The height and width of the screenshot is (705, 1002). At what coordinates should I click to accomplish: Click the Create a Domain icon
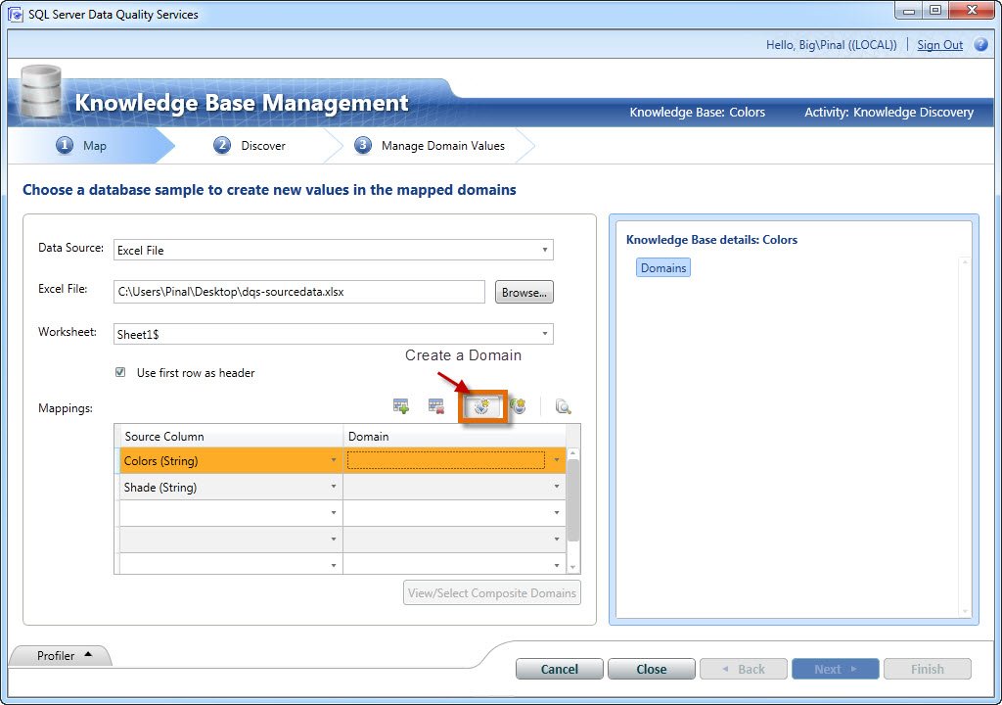tap(481, 406)
